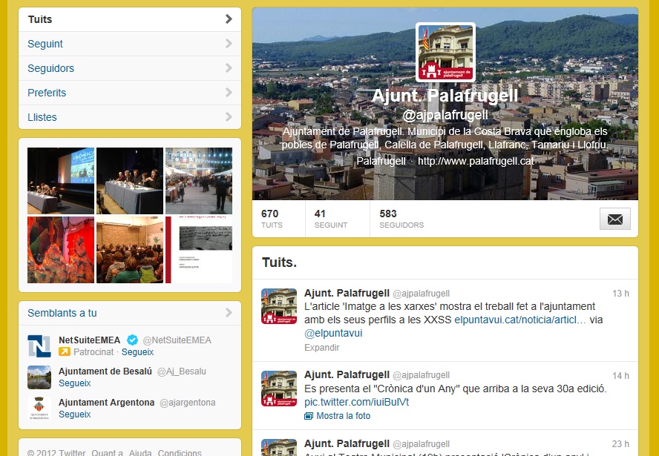Open the direct message envelope button
Viewport: 659px width, 456px height.
pyautogui.click(x=615, y=219)
